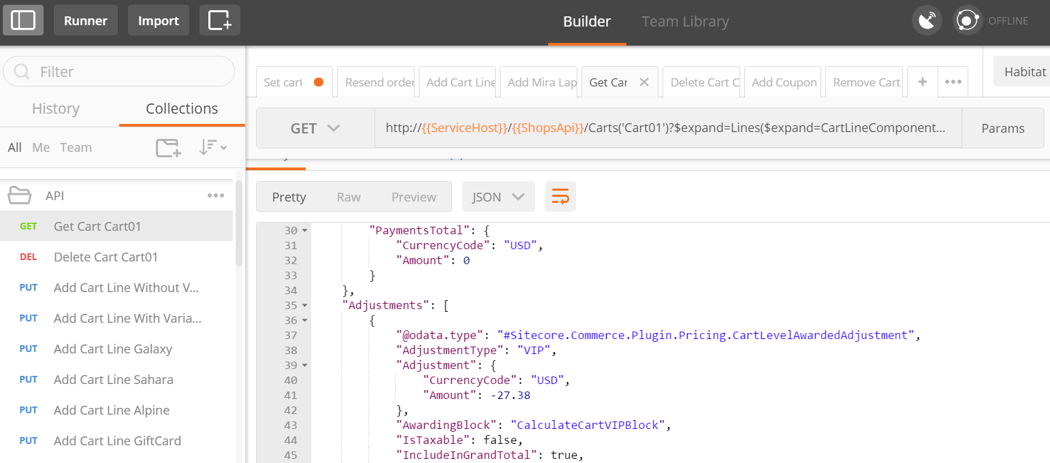This screenshot has width=1050, height=463.
Task: Open API collection more options dots
Action: tap(216, 195)
